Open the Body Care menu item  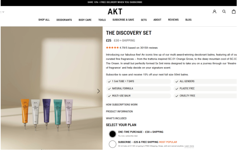click(85, 20)
